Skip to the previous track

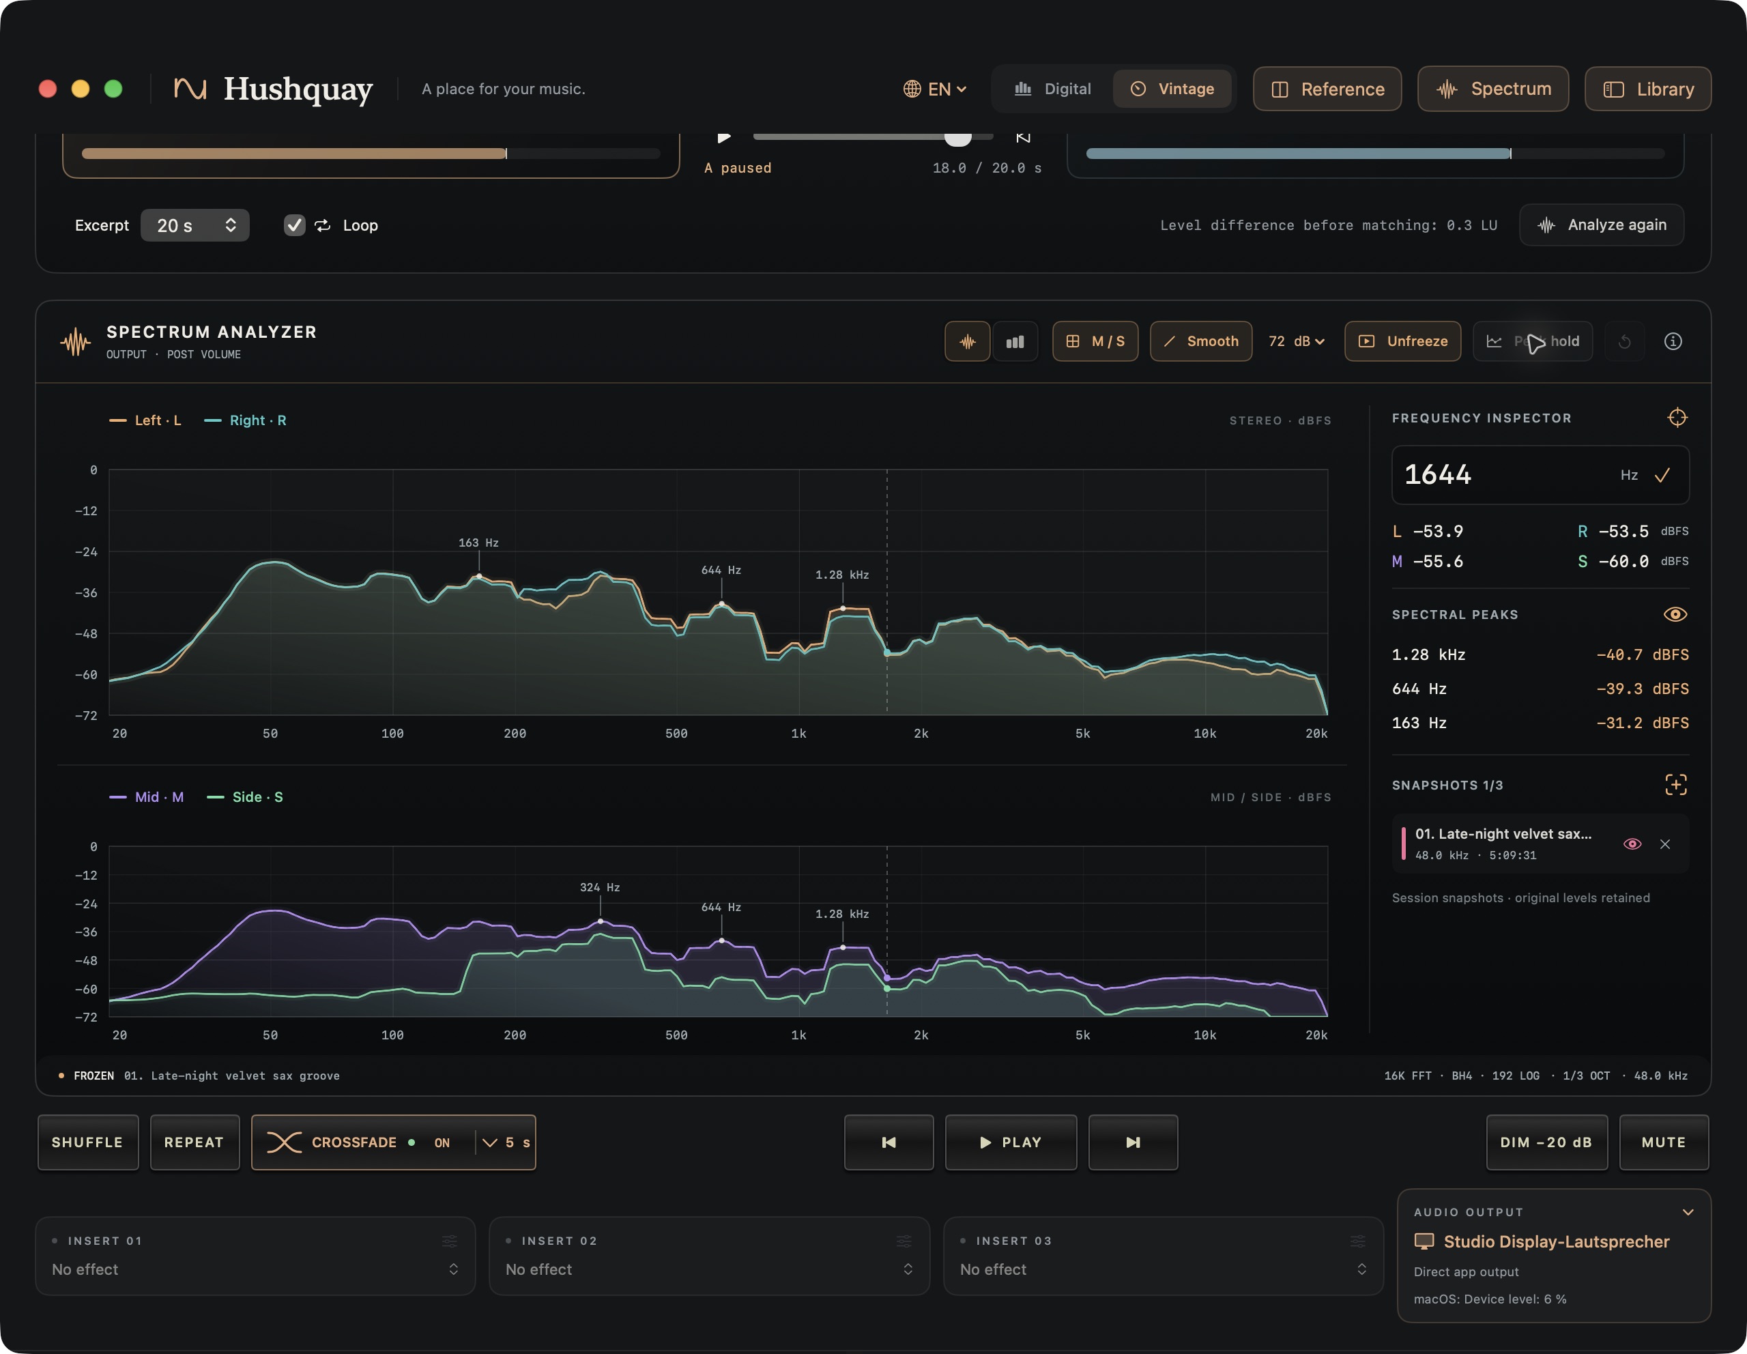tap(889, 1142)
